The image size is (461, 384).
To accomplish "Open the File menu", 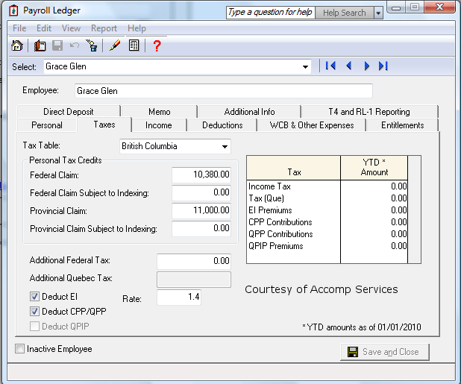I will 19,28.
